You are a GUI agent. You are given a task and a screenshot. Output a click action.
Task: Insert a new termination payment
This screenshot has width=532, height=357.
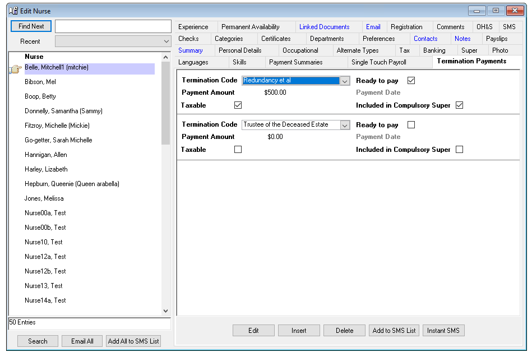299,331
